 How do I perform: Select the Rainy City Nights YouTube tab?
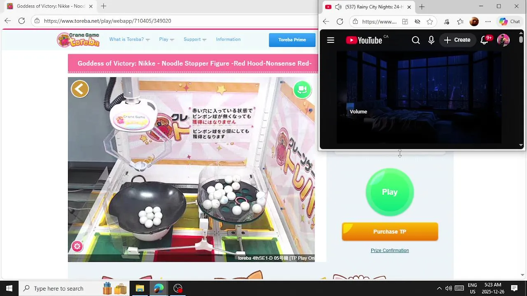click(368, 7)
